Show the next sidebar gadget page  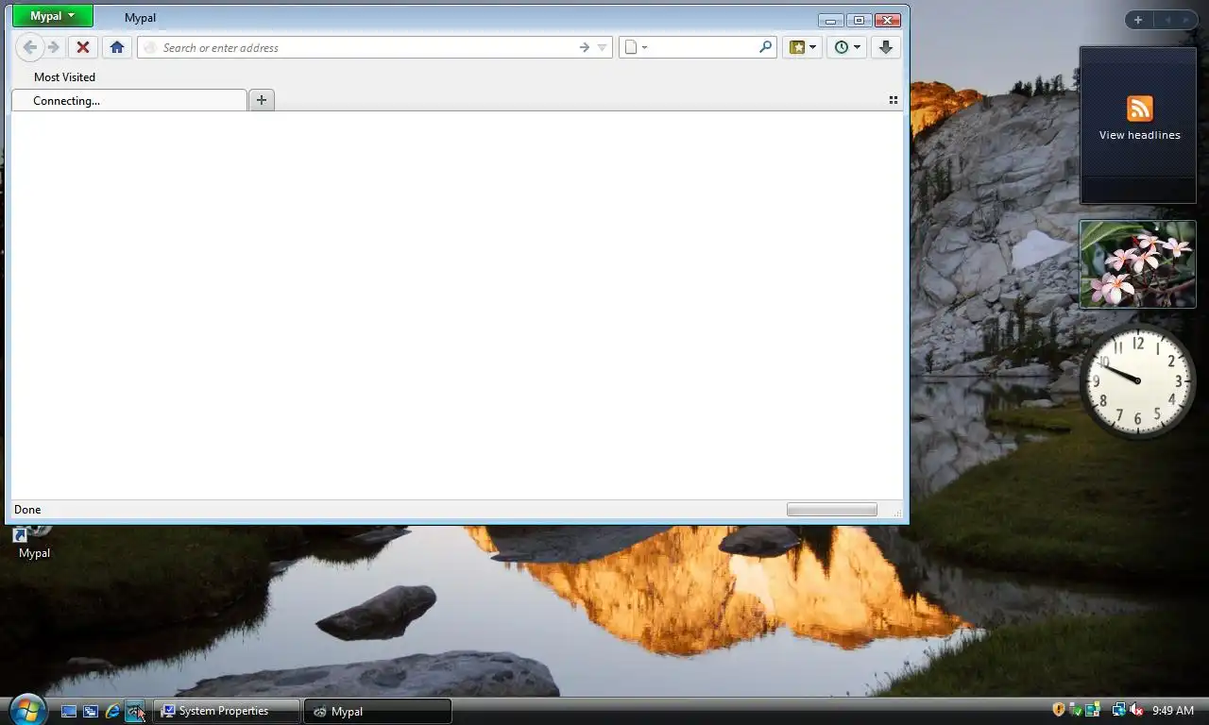[1186, 20]
